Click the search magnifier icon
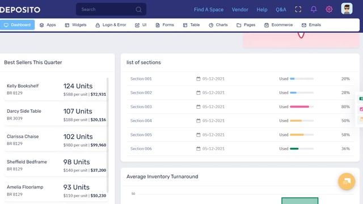This screenshot has height=204, width=363. pos(138,10)
